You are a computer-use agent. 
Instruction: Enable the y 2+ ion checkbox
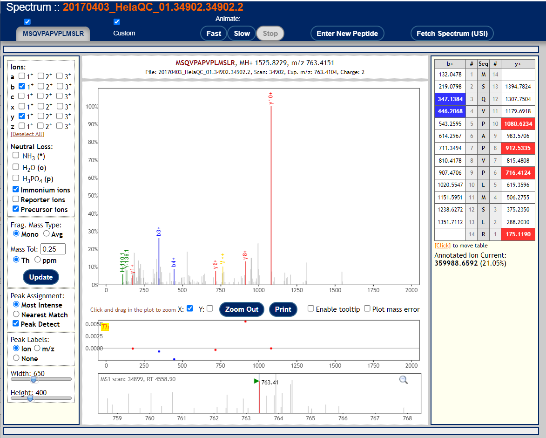click(41, 116)
